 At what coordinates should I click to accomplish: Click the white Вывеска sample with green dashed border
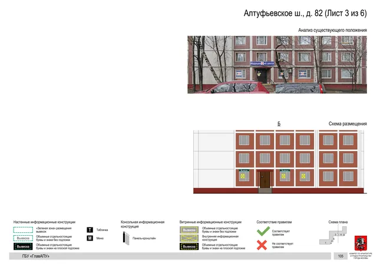[x=23, y=238]
